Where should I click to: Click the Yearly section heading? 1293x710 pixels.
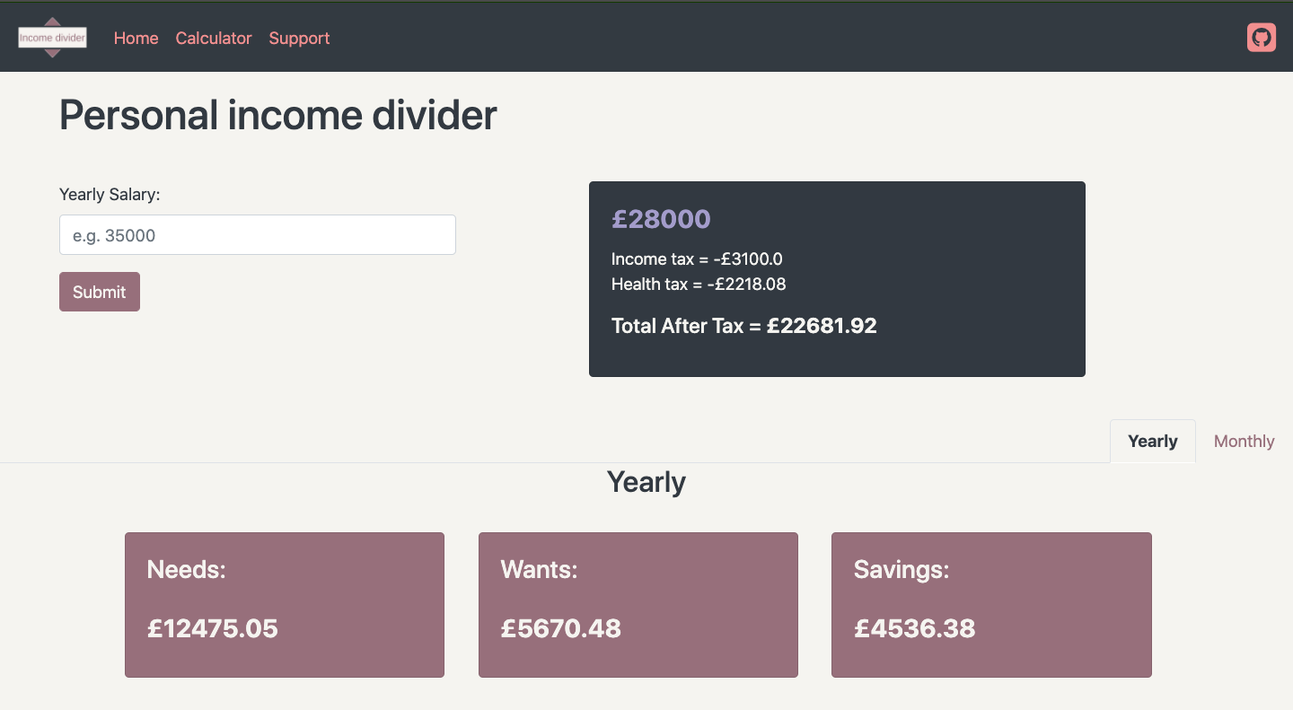[646, 482]
